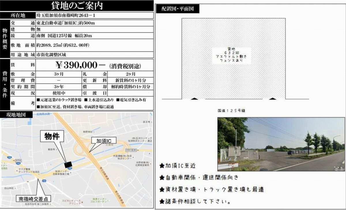
Task: Click the right entrance triangle on the site plan
Action: tap(272, 99)
